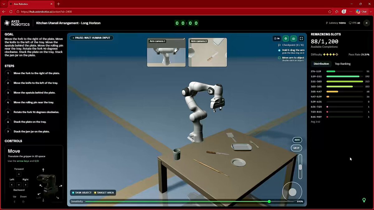Click the target recenter icon in the viewport
Viewport: 374px width, 210px height.
coord(285,39)
